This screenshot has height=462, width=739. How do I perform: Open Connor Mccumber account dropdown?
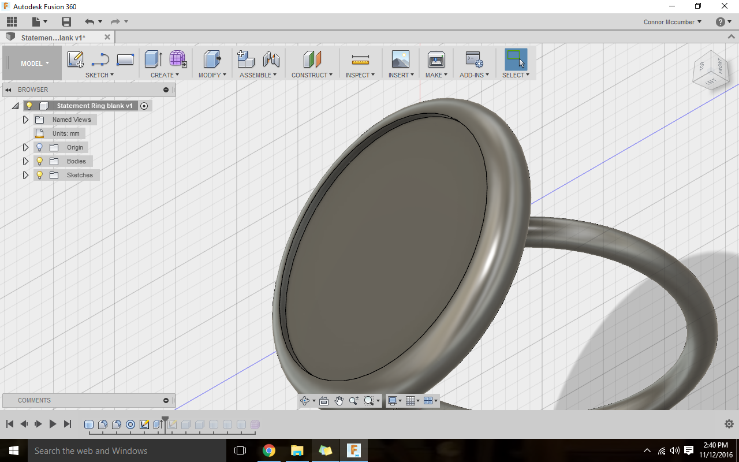click(x=673, y=22)
